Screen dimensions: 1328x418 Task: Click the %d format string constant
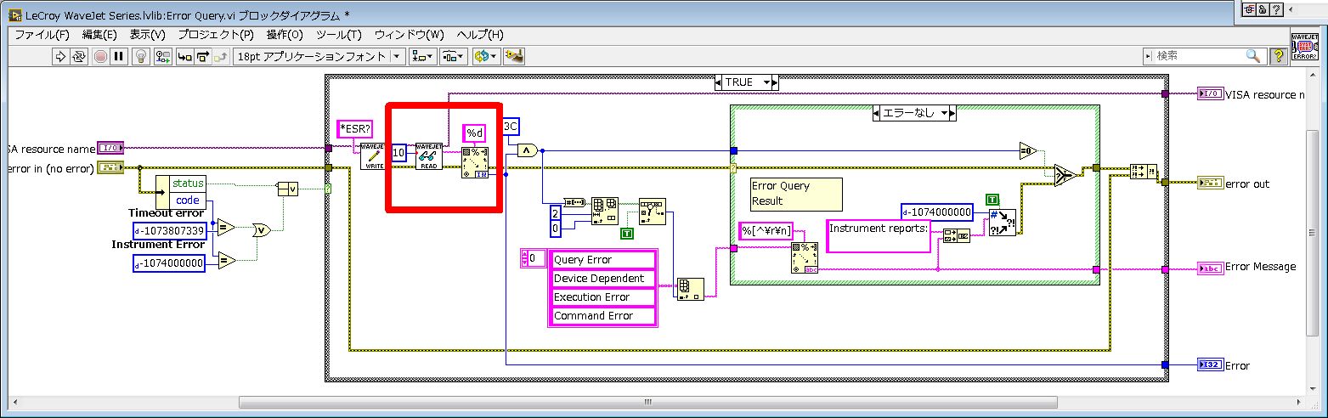point(474,133)
